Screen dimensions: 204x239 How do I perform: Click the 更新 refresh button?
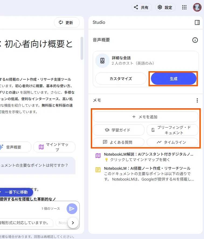67,22
